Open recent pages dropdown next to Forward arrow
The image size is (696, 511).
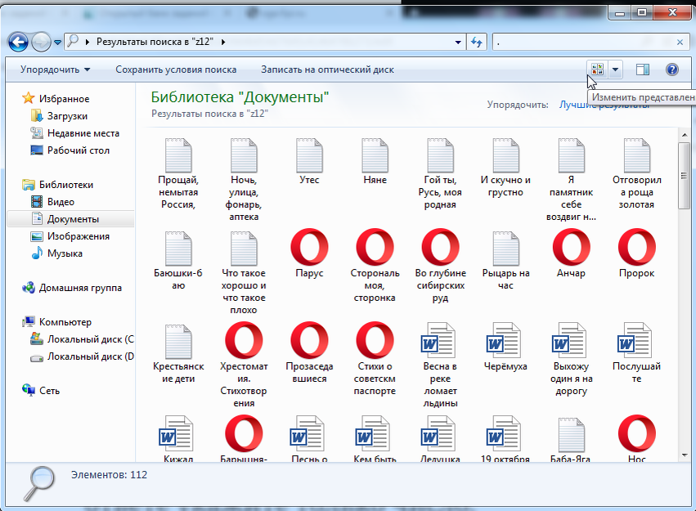(58, 43)
